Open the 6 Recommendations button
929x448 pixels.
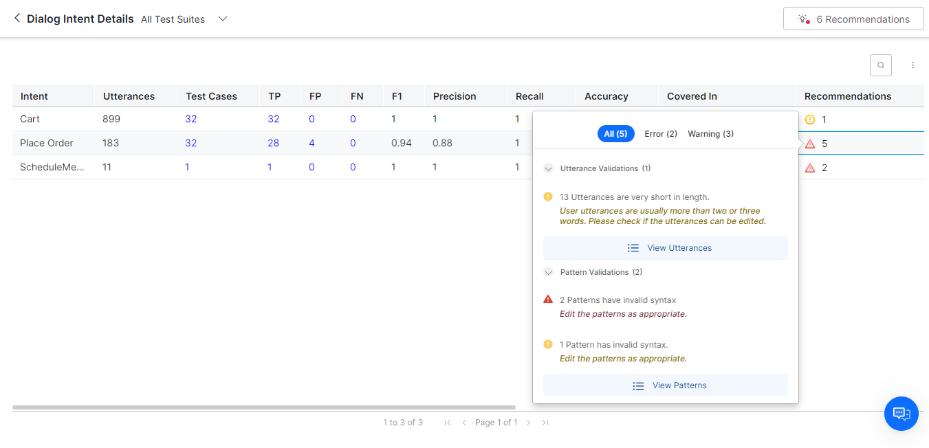[853, 19]
